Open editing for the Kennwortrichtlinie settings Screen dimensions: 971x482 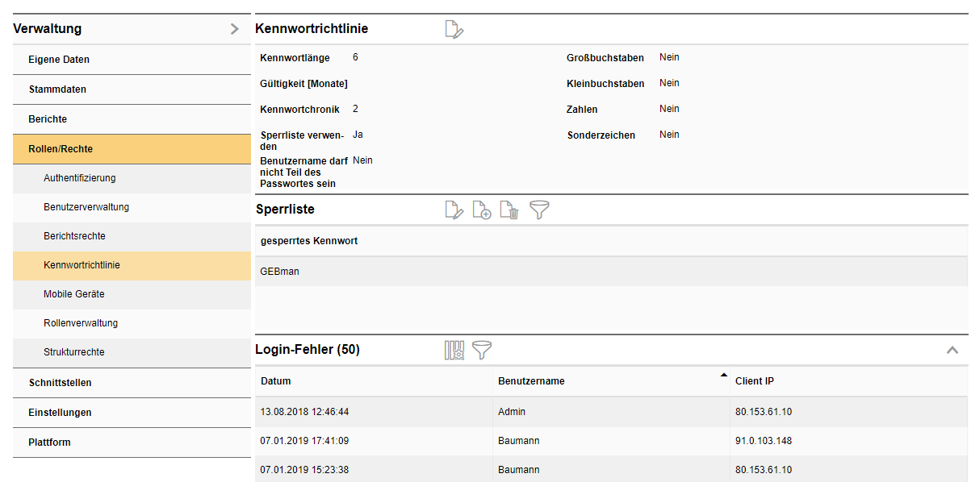454,28
